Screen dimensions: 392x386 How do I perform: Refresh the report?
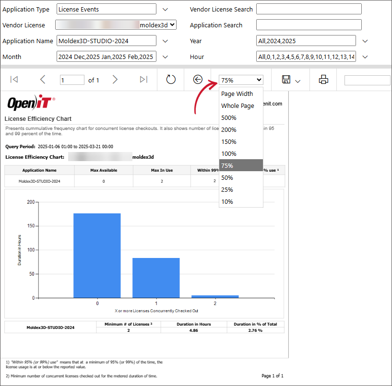tap(171, 80)
